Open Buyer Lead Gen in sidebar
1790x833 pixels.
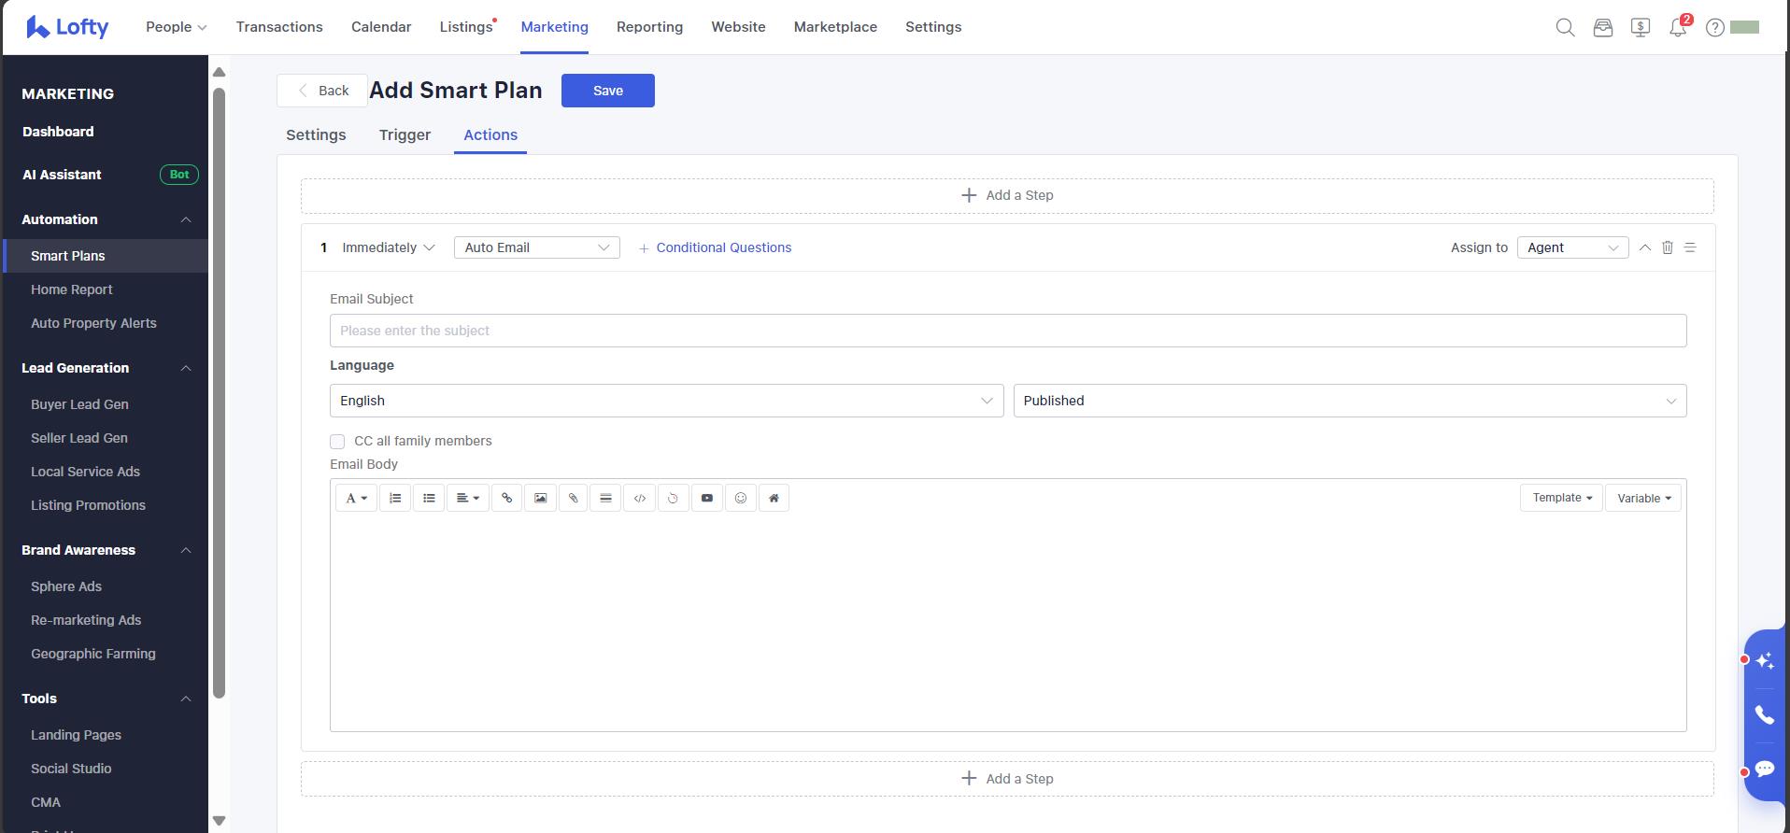[79, 404]
